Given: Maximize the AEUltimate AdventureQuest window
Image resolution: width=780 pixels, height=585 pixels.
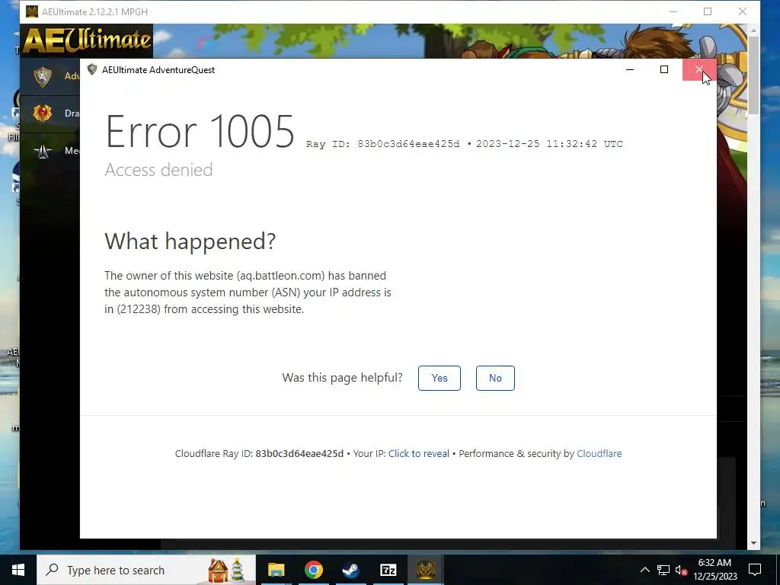Looking at the screenshot, I should [664, 69].
